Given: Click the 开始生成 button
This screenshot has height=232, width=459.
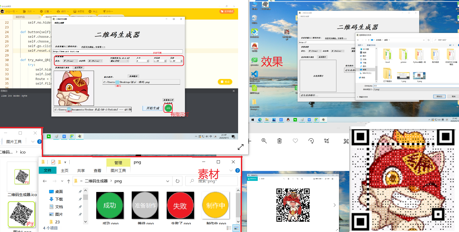Looking at the screenshot, I should tap(153, 108).
